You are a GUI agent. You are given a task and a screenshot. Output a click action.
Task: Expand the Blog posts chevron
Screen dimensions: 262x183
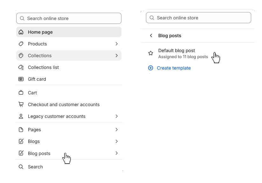pyautogui.click(x=117, y=153)
